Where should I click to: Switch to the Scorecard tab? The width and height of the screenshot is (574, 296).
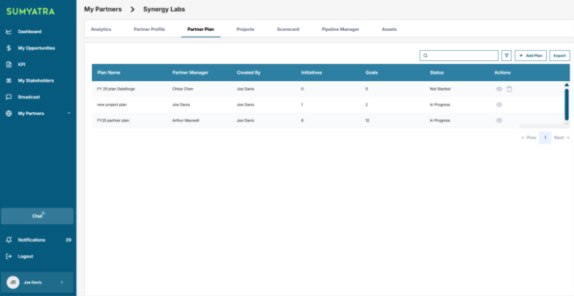287,29
